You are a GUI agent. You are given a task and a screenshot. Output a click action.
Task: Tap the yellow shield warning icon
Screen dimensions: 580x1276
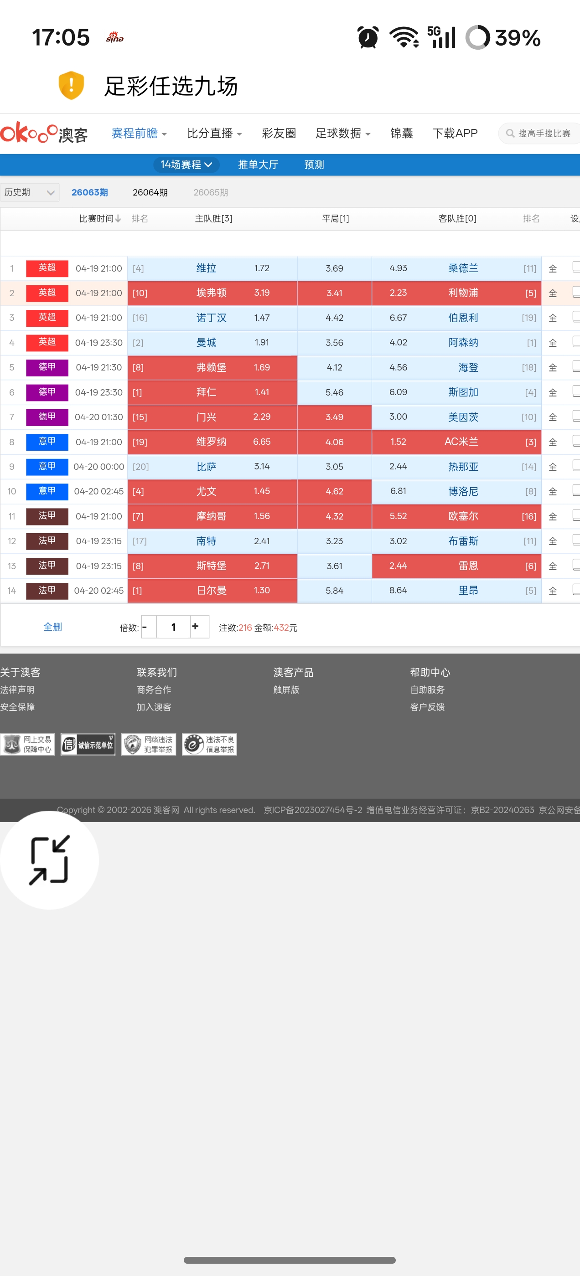72,85
